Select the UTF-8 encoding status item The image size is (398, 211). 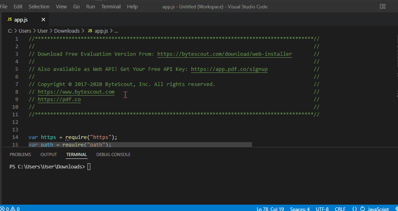[322, 209]
